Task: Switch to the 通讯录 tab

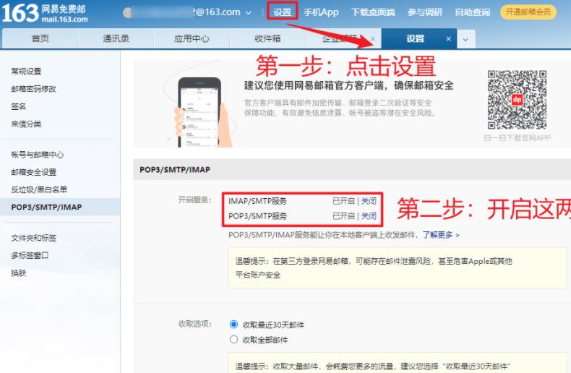Action: coord(116,38)
